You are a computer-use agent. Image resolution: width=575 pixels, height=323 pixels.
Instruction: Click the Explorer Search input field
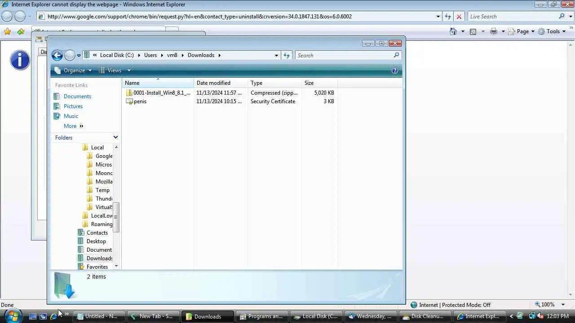pos(344,55)
